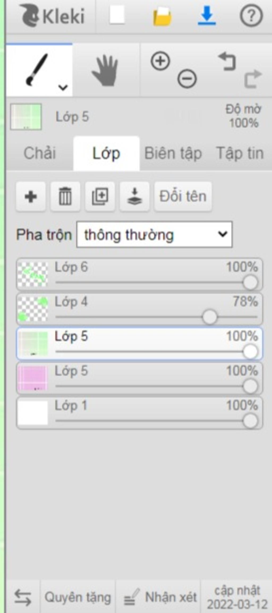Click the zoom out minus icon

(187, 79)
